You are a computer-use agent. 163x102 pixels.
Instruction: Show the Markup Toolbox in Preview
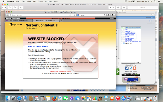[x=124, y=7]
